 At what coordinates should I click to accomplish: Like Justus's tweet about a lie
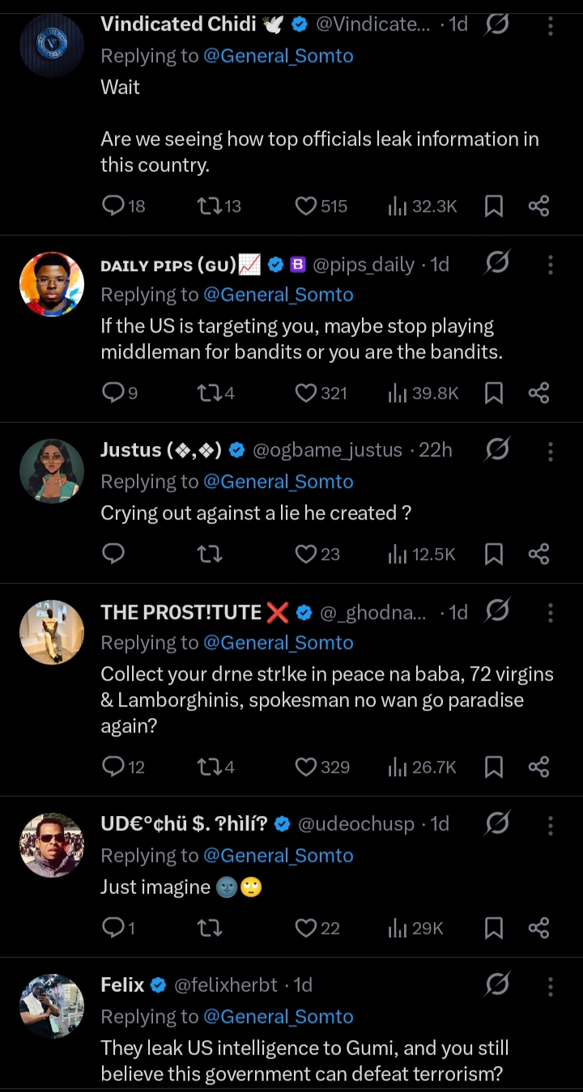point(306,554)
